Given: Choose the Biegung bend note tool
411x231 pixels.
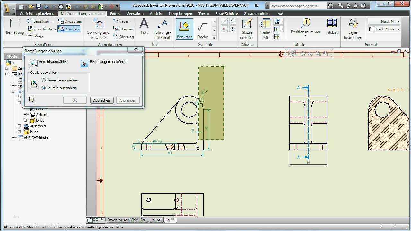Looking at the screenshot, I should tap(123, 37).
